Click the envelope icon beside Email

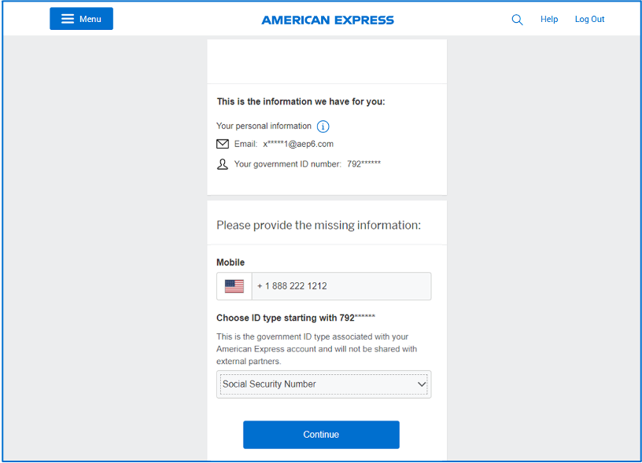pyautogui.click(x=223, y=144)
